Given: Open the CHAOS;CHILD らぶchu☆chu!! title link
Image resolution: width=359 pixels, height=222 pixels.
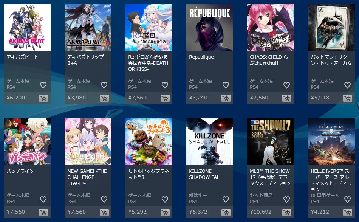Looking at the screenshot, I should (269, 60).
